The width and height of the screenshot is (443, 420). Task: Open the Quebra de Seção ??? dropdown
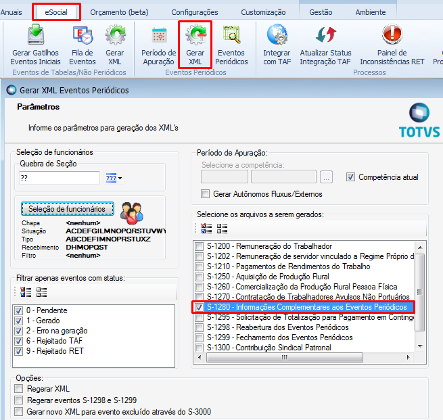point(114,178)
